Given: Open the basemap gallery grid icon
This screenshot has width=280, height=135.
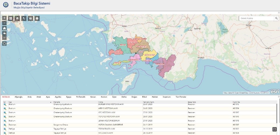Looking at the screenshot, I should tap(11, 18).
